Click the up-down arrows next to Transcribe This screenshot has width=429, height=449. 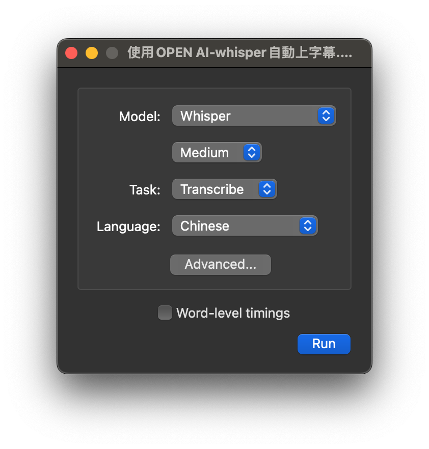(266, 189)
